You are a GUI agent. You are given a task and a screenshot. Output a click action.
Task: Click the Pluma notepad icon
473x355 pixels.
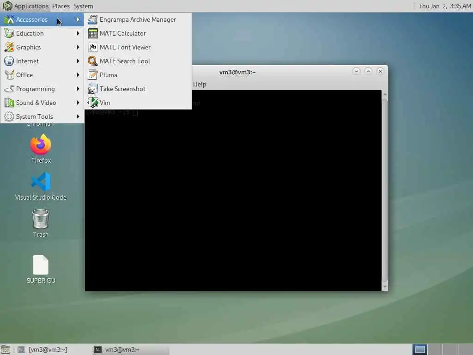tap(92, 75)
